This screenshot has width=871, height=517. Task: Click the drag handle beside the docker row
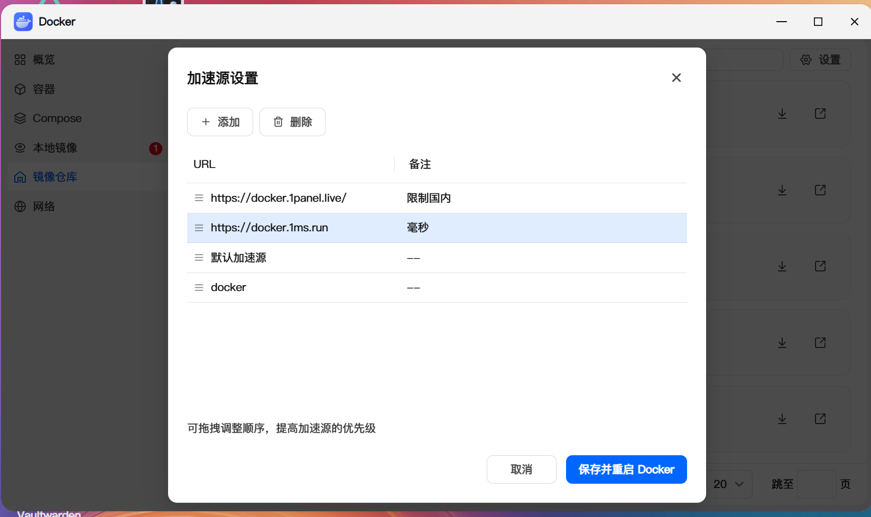[x=199, y=287]
